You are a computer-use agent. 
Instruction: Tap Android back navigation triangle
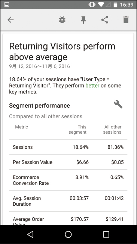point(30,234)
